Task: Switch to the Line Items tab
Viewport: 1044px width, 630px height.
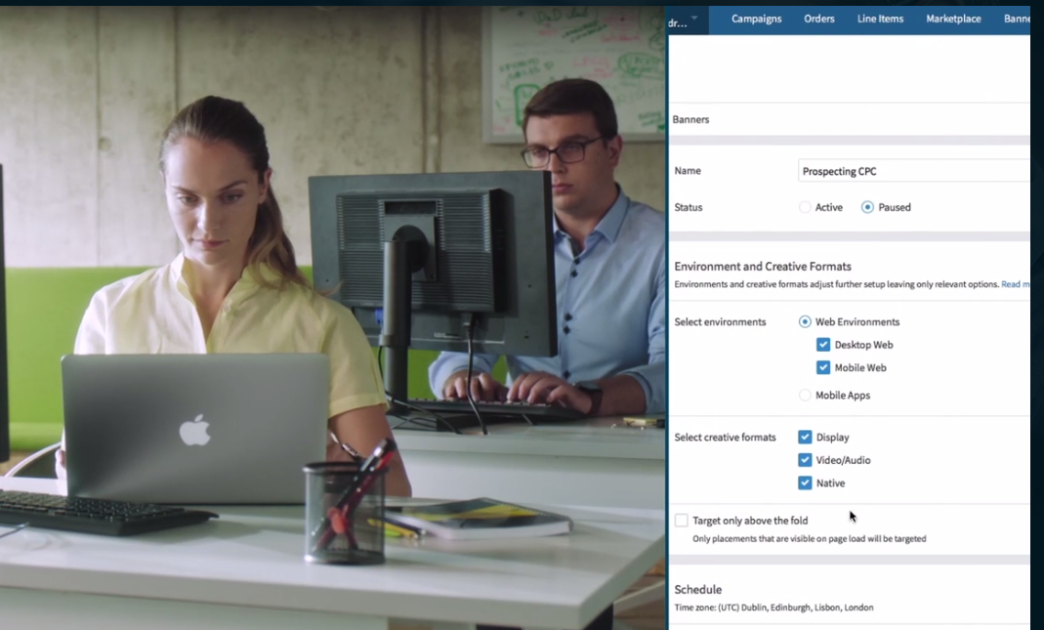Action: 879,19
